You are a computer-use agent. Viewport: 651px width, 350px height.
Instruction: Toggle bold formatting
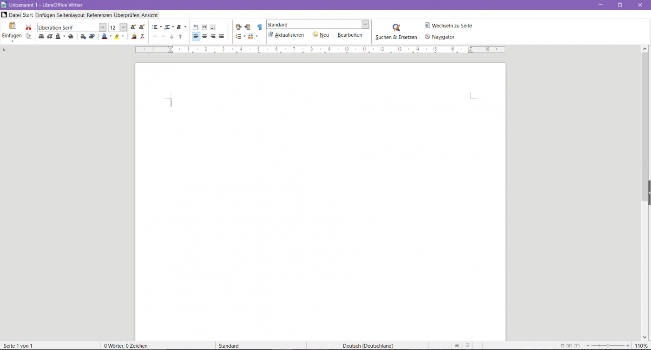tap(41, 36)
